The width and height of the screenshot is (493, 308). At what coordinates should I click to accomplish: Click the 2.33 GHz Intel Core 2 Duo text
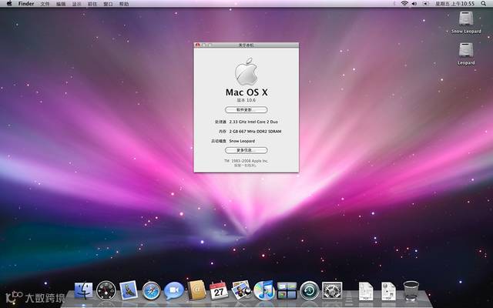click(x=253, y=122)
